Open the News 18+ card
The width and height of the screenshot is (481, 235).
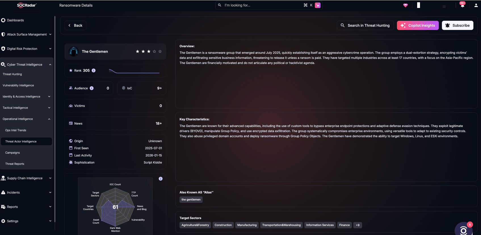click(115, 123)
